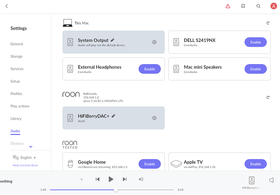This screenshot has width=280, height=195.
Task: Click the System Output speaker icon
Action: coord(70,42)
